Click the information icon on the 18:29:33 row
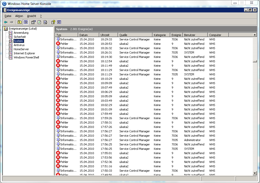The height and width of the screenshot is (183, 260). click(58, 39)
